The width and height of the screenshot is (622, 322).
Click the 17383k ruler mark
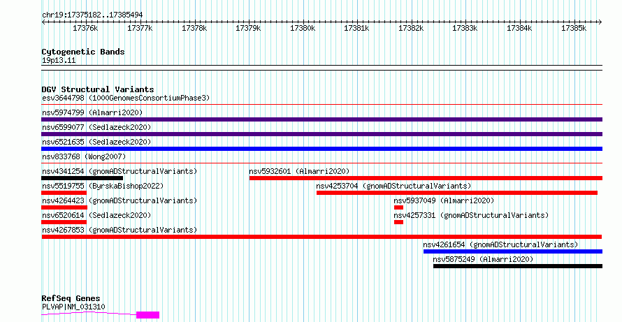[465, 28]
